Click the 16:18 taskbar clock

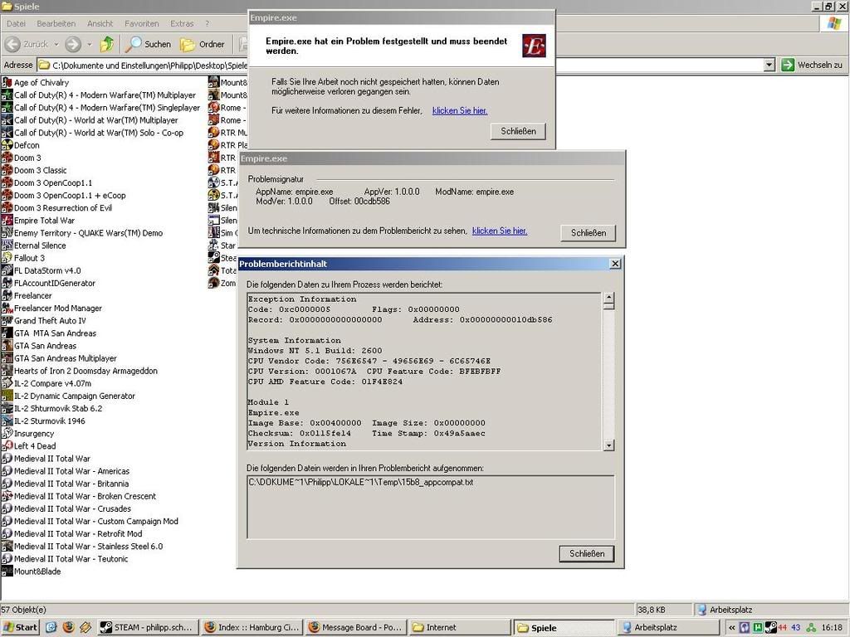click(x=832, y=628)
